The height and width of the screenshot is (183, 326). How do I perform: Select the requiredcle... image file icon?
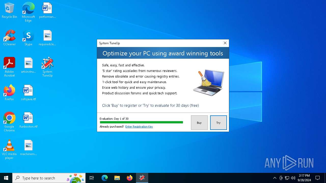click(47, 38)
